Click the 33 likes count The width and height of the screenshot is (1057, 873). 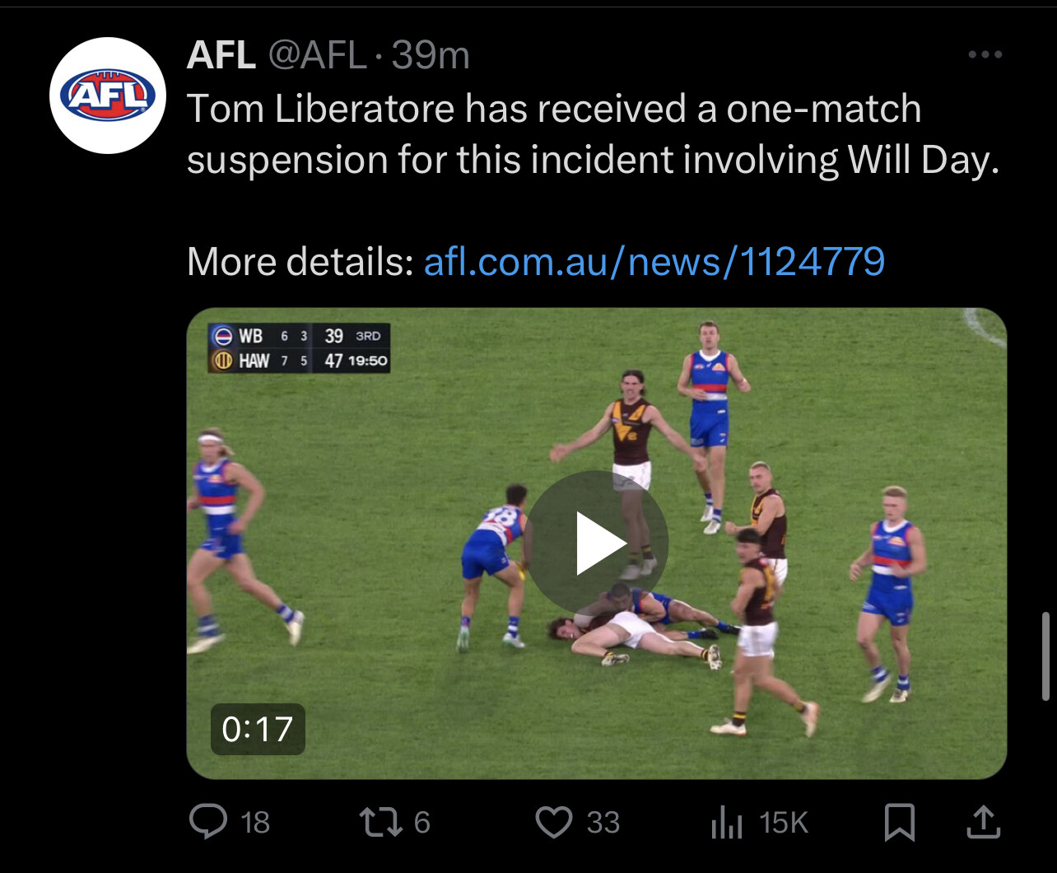click(603, 823)
